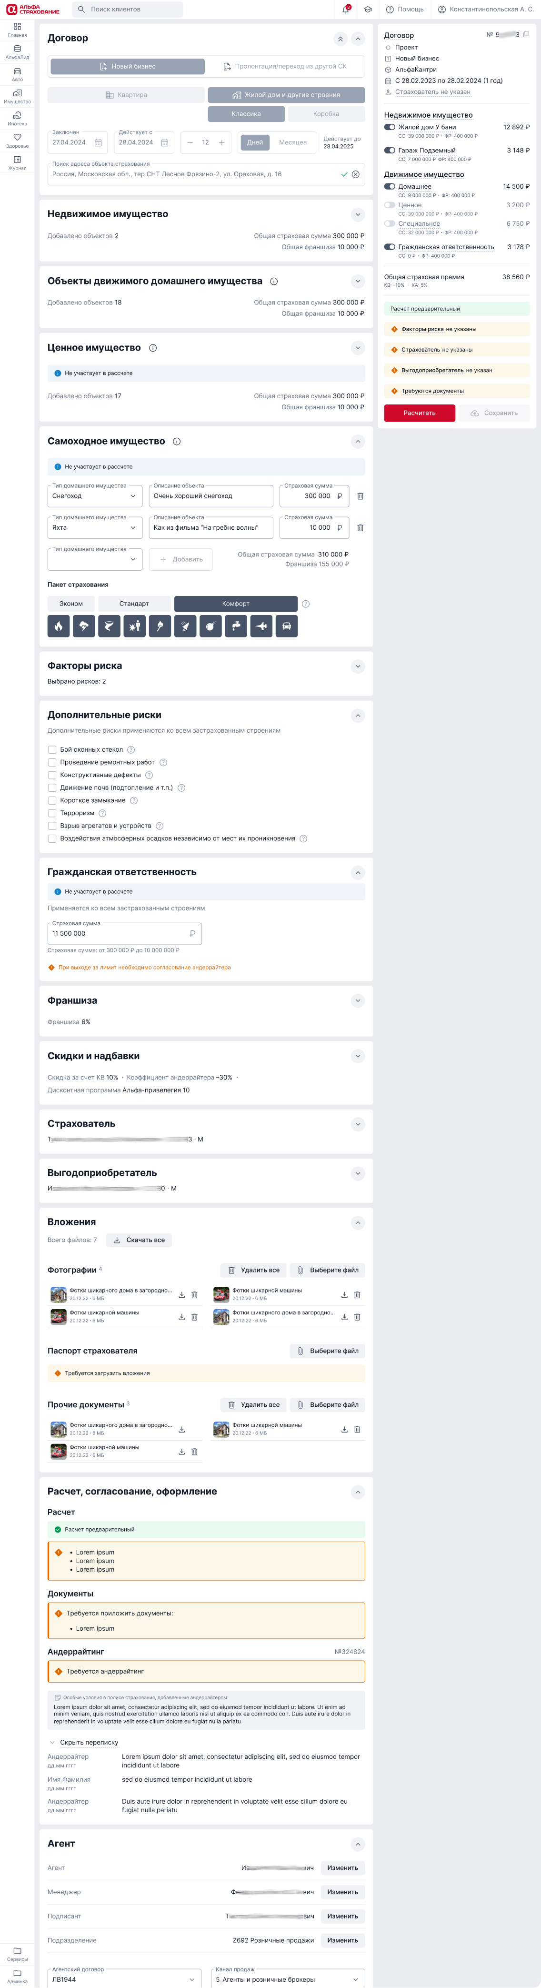Select the fire risk icon in Комфорт package
The image size is (541, 1988).
58,626
